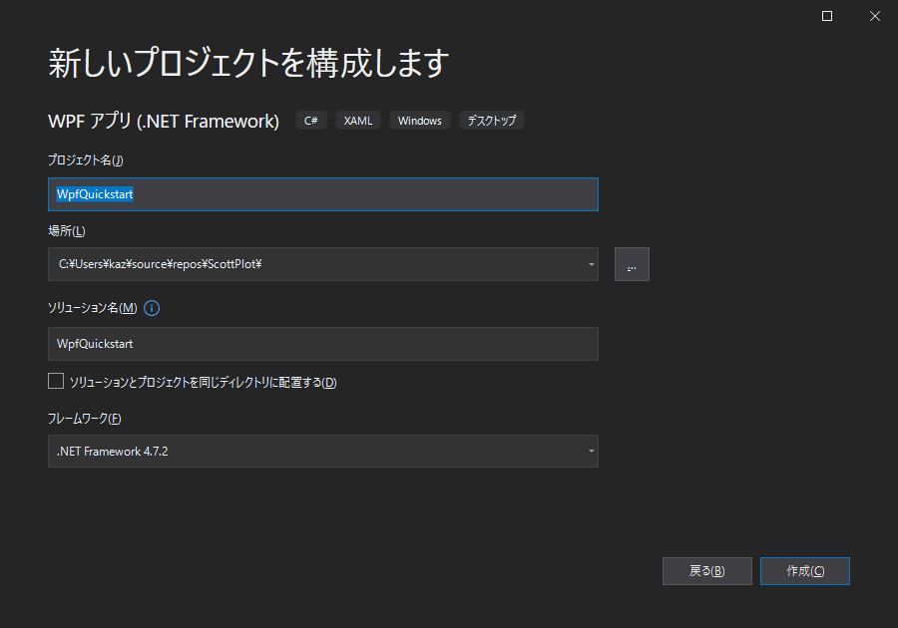Expand the 場所 location dropdown arrow
The height and width of the screenshot is (628, 898).
tap(591, 264)
